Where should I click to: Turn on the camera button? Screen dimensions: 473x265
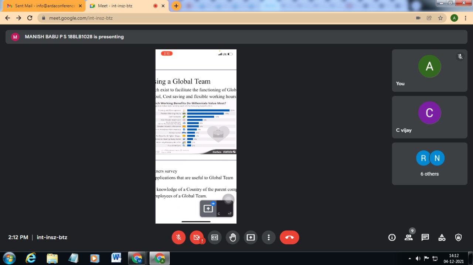tap(197, 237)
